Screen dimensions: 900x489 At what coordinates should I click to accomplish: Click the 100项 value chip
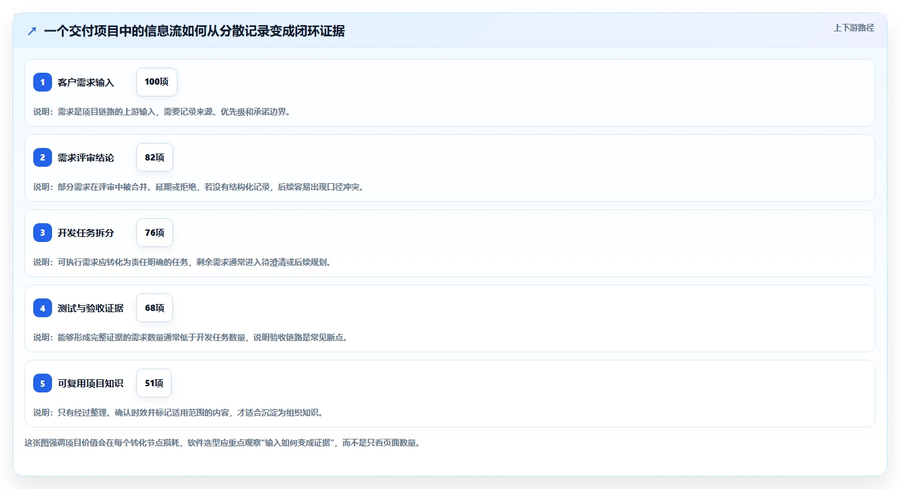(157, 82)
